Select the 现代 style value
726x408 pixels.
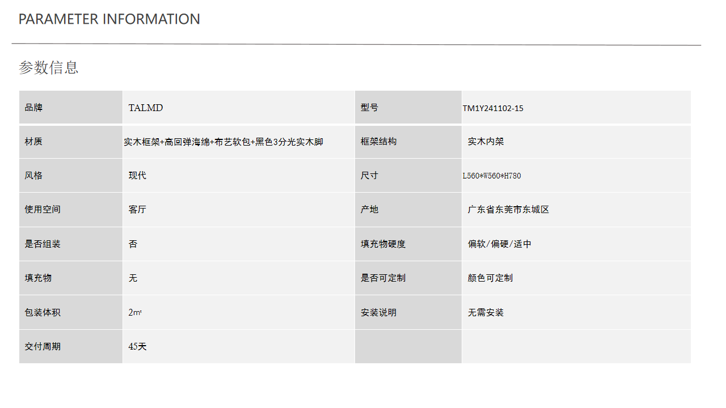[x=137, y=176]
